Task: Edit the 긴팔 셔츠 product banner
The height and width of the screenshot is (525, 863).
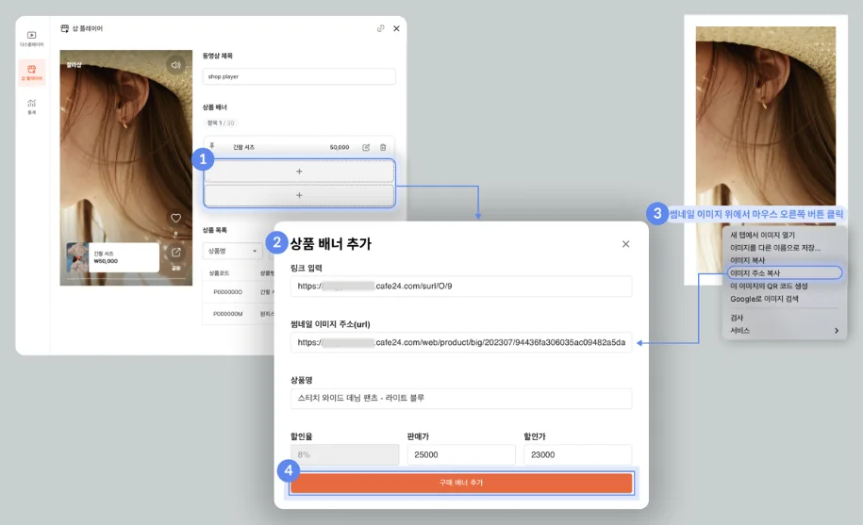Action: tap(366, 147)
